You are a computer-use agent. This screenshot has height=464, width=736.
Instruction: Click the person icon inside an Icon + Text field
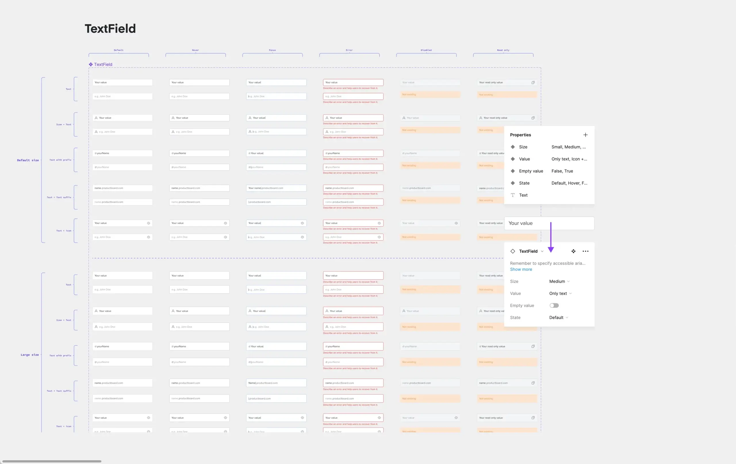point(96,117)
